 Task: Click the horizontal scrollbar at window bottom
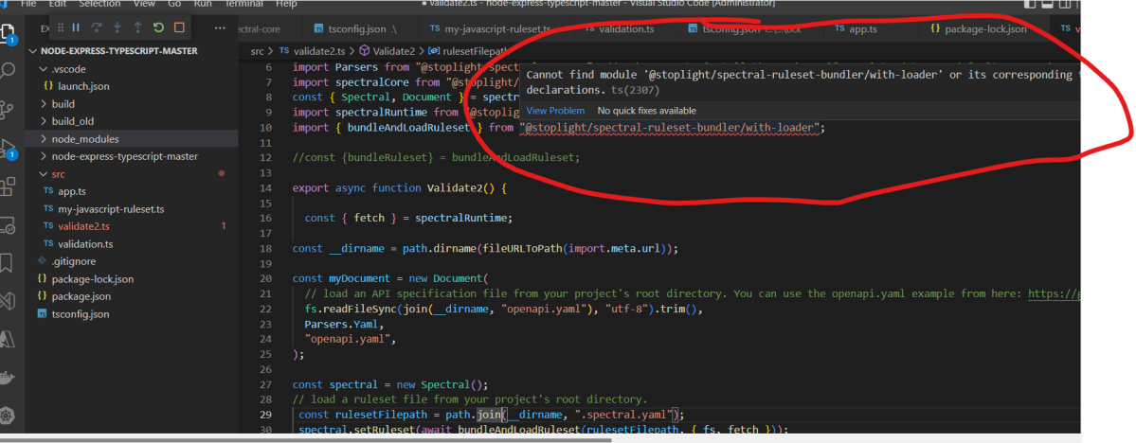(x=306, y=438)
